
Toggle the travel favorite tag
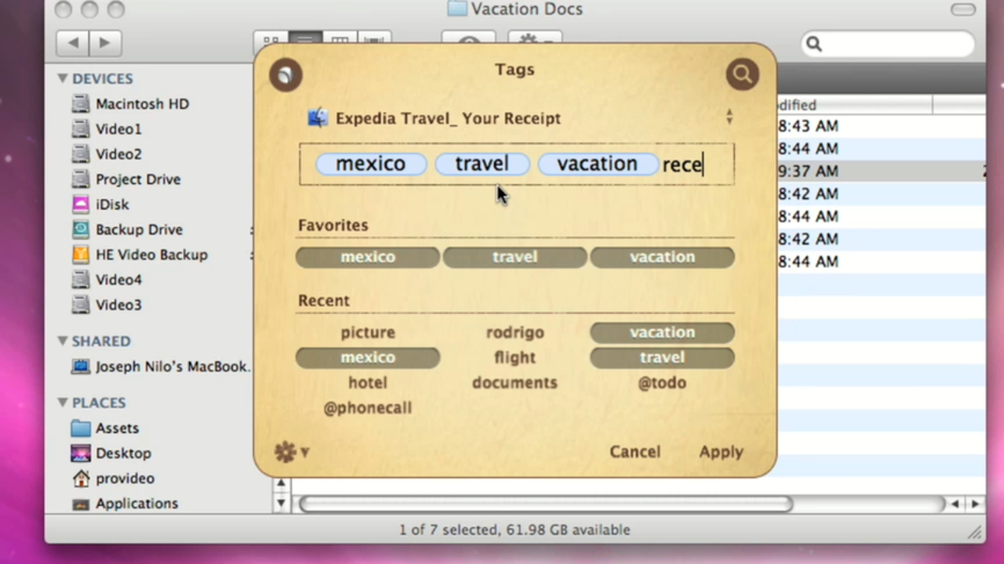click(515, 257)
